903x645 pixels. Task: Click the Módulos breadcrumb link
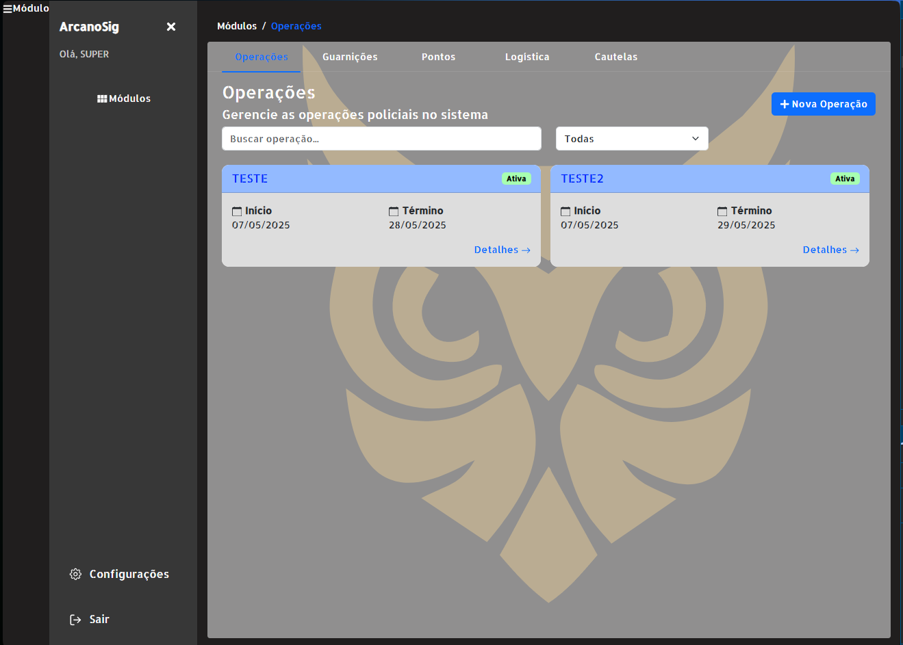click(237, 26)
